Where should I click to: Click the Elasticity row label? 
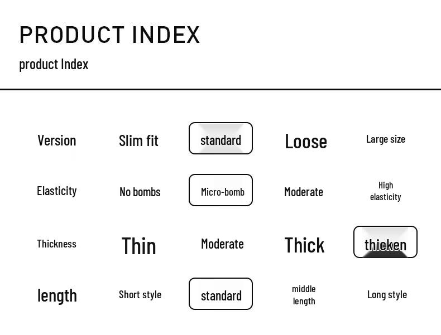point(56,191)
